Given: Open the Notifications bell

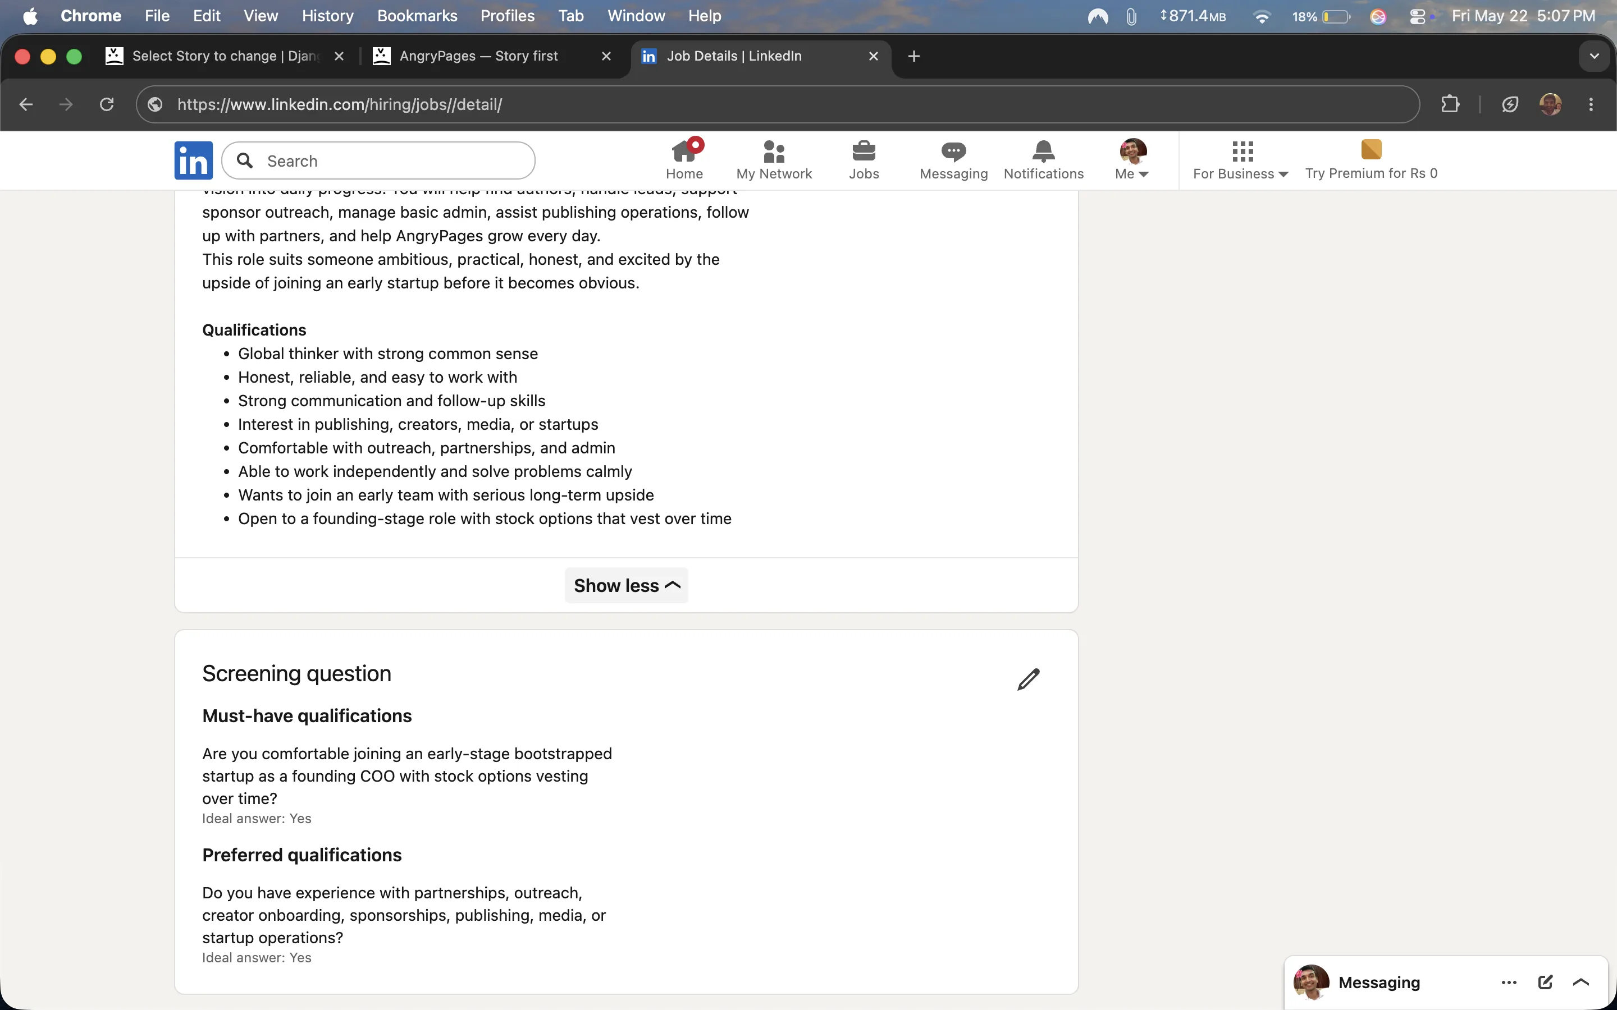Looking at the screenshot, I should 1043,160.
